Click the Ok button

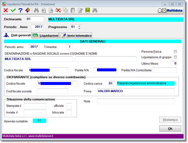pyautogui.click(x=170, y=128)
